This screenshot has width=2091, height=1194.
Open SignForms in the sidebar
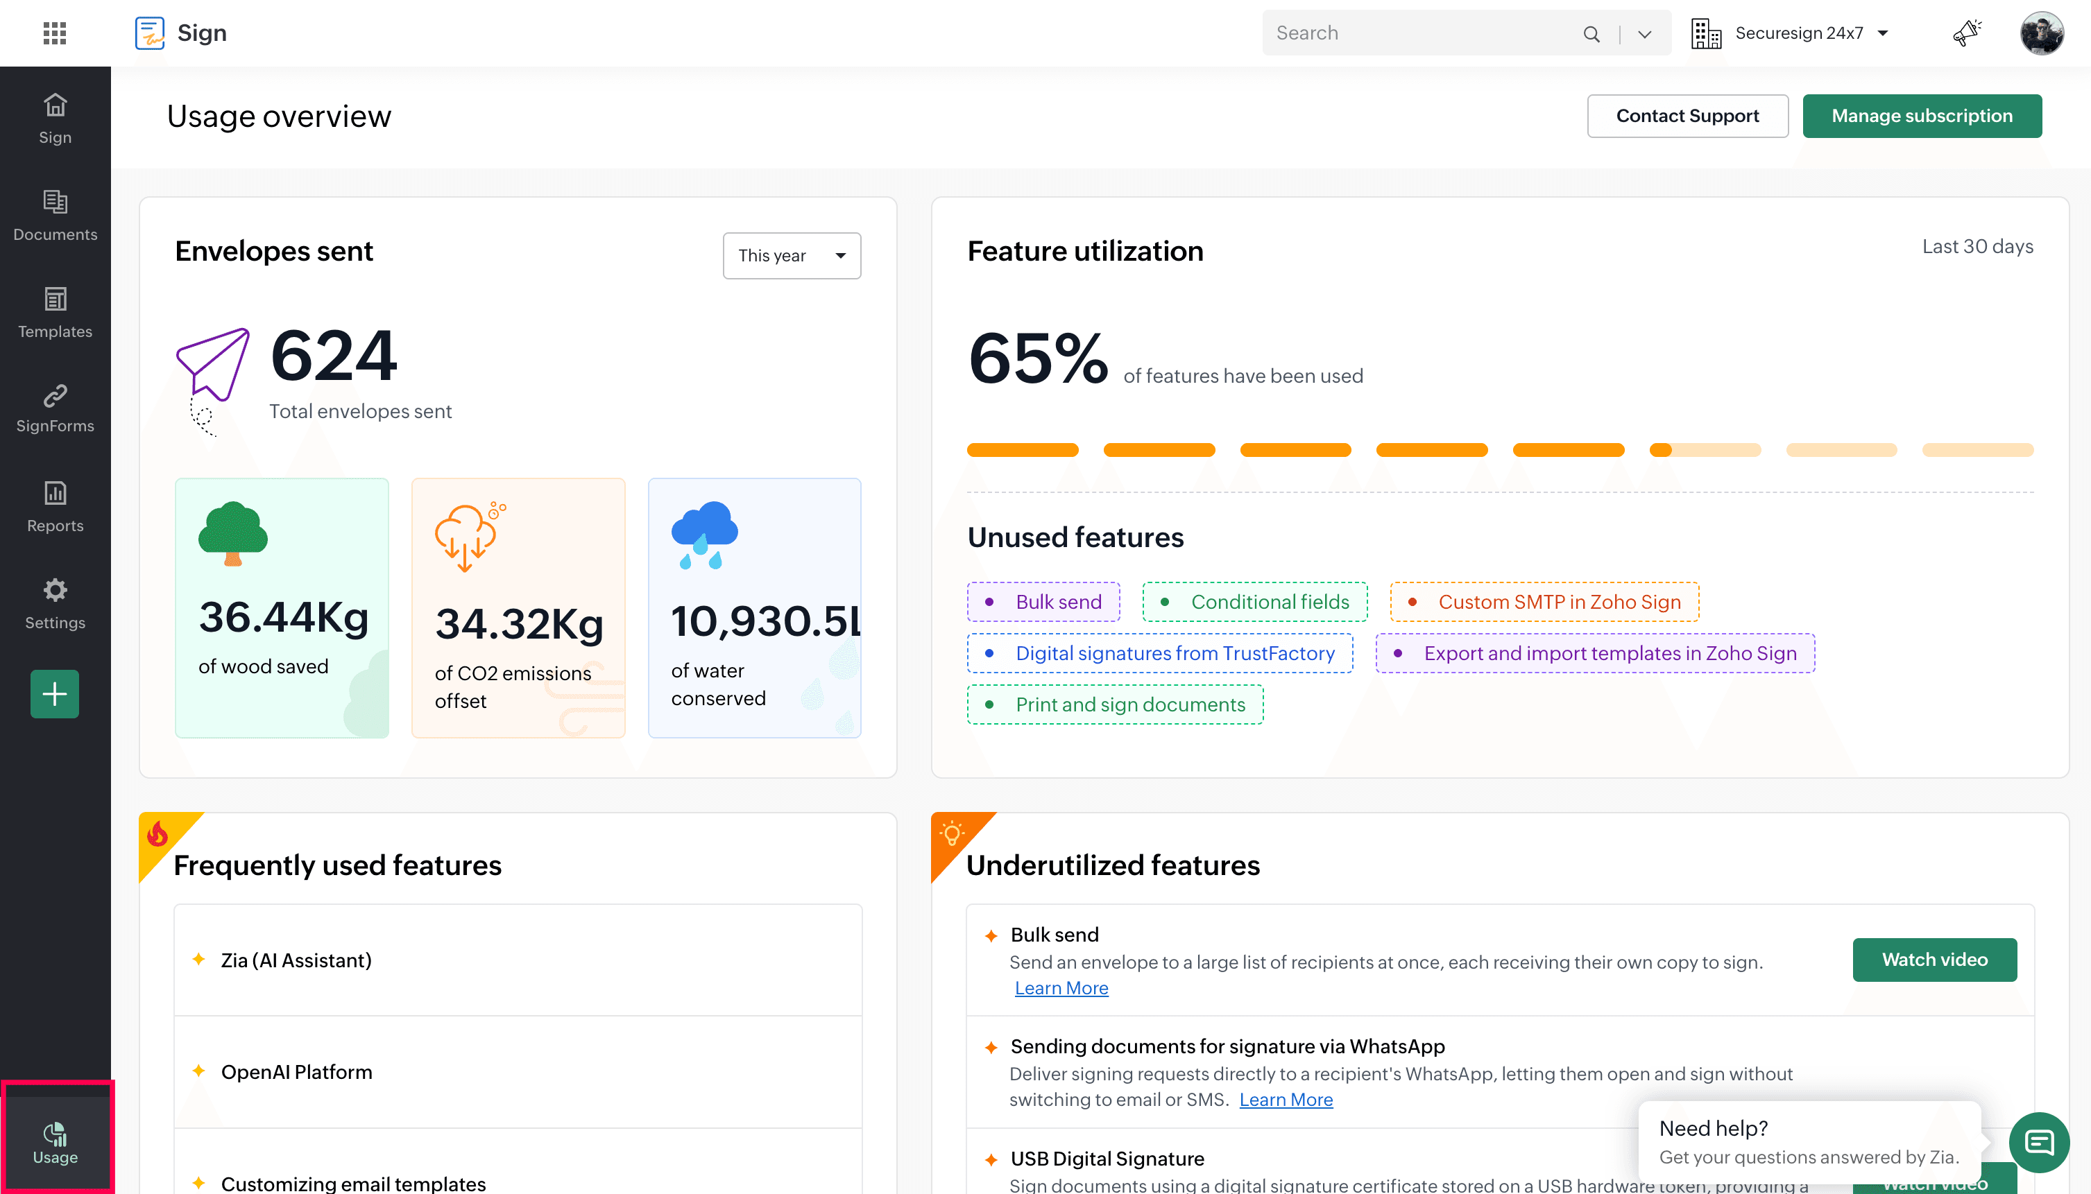tap(55, 408)
